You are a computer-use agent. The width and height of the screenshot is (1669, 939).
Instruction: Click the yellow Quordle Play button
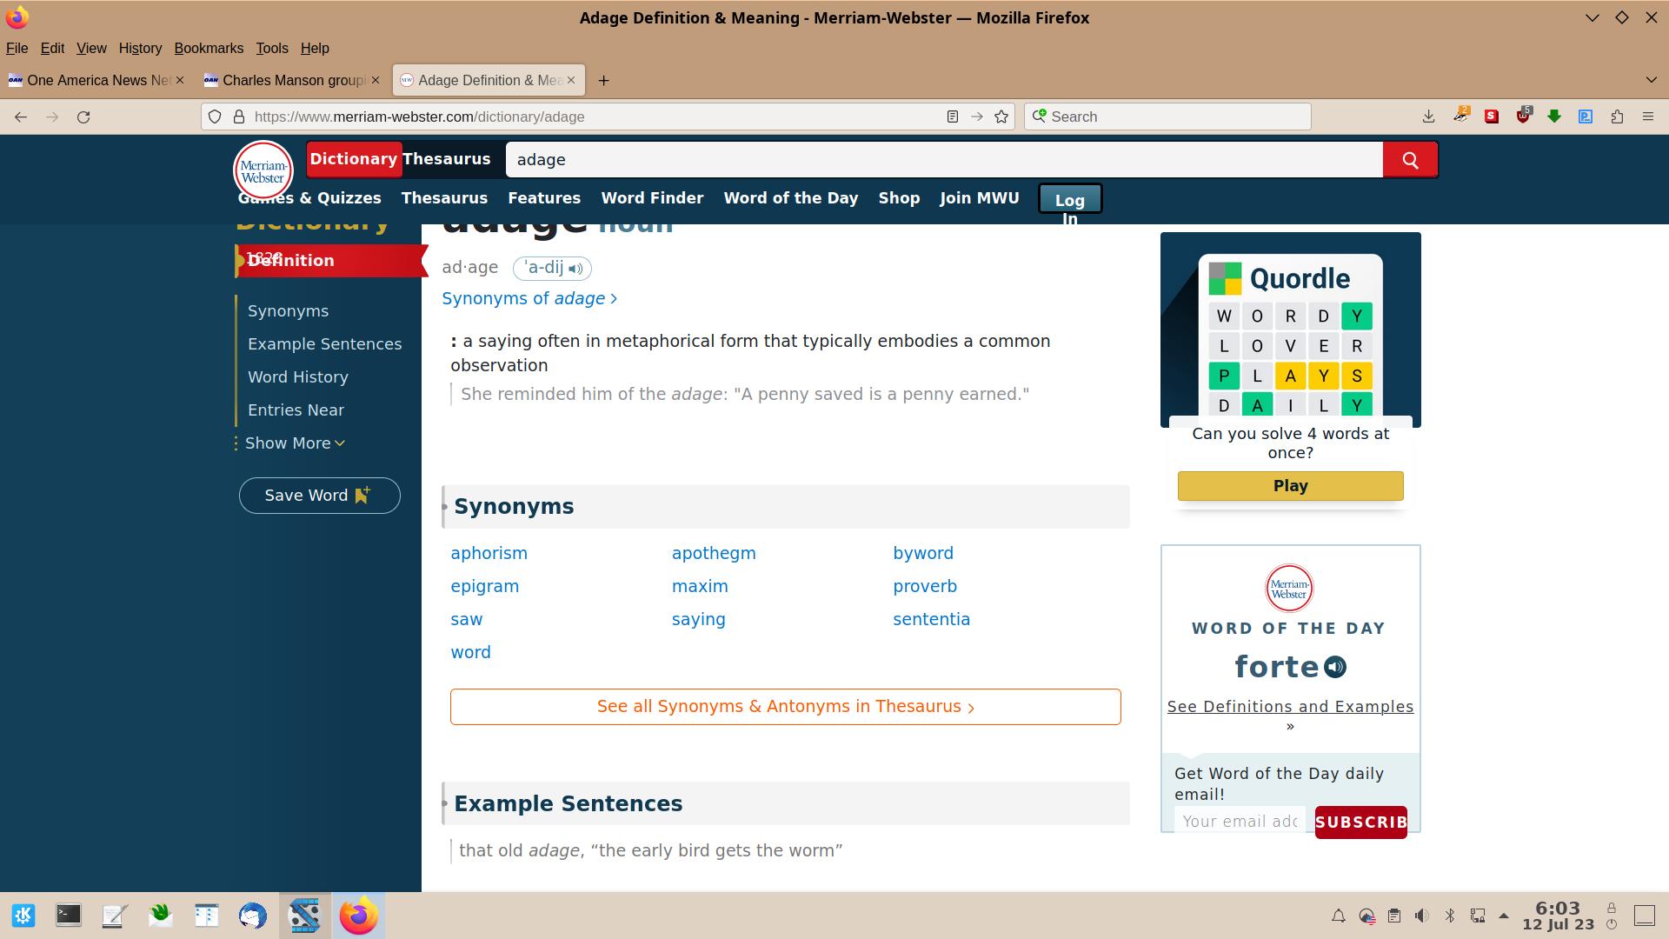1289,485
